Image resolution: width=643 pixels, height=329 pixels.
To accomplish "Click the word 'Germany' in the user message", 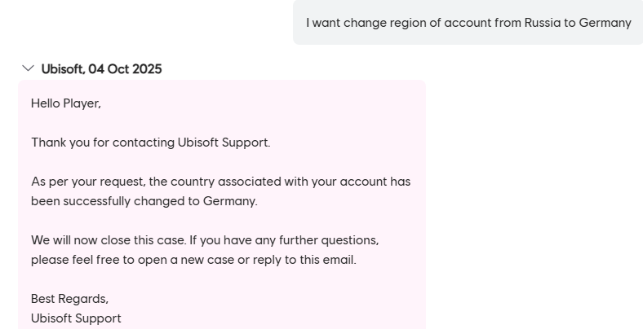I will click(605, 23).
